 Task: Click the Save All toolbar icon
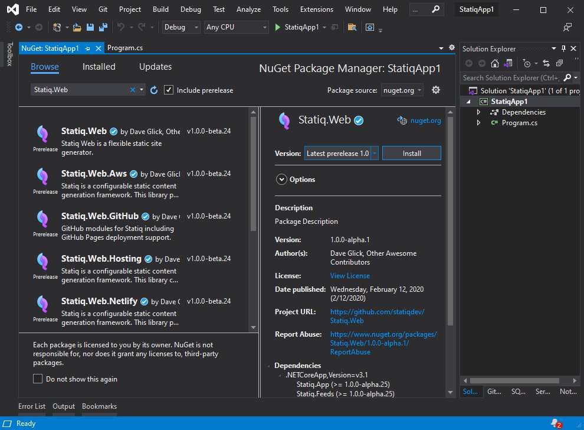point(103,27)
